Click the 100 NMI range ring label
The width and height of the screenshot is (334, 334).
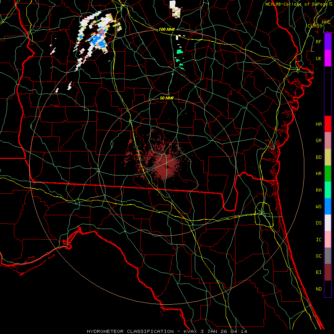pyautogui.click(x=167, y=29)
